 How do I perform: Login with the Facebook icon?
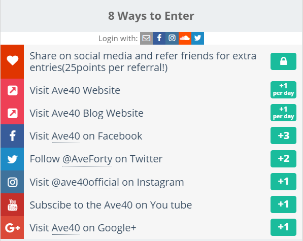(159, 38)
